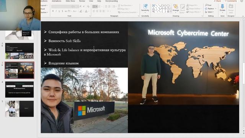This screenshot has height=138, width=245.
Task: Align text right in Paragraph group
Action: point(100,11)
